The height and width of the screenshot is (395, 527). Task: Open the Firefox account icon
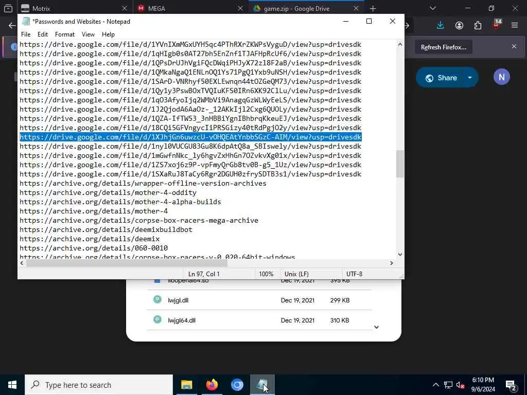coord(459,26)
